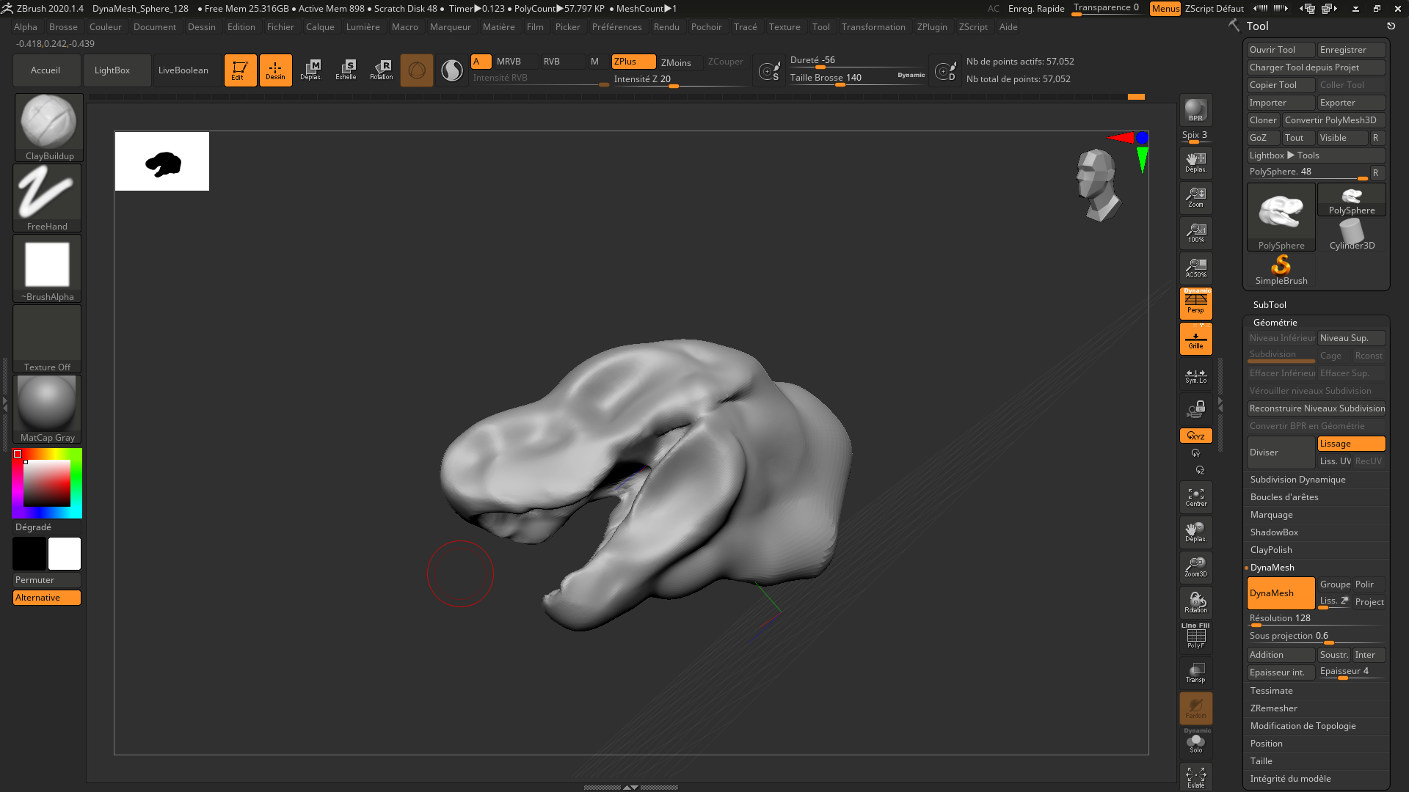1409x792 pixels.
Task: Open the ZPlugin menu
Action: coord(932,27)
